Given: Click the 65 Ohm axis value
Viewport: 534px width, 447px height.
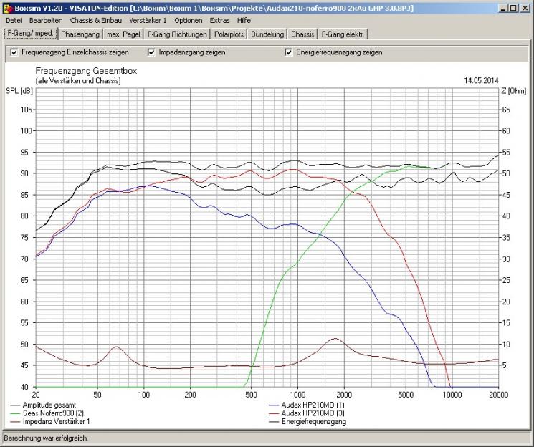Looking at the screenshot, I should pos(506,110).
